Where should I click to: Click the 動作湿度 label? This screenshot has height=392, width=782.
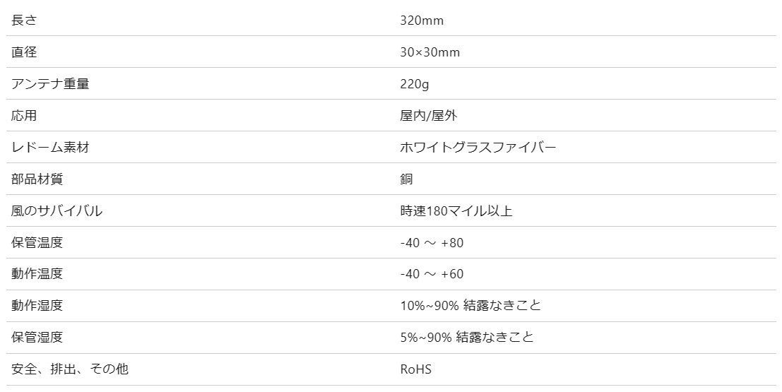(x=37, y=305)
